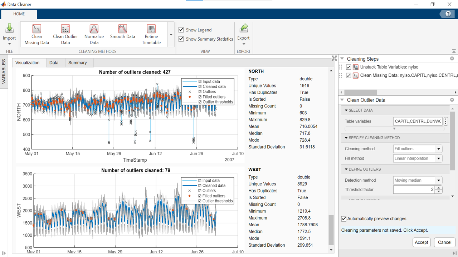This screenshot has width=458, height=257.
Task: Disable Automatically preview changes
Action: pos(343,219)
